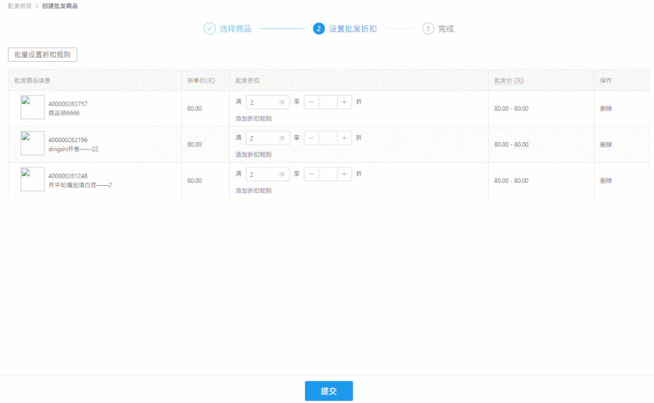Decrease discount for product 400000283757
654x403 pixels.
pos(311,102)
